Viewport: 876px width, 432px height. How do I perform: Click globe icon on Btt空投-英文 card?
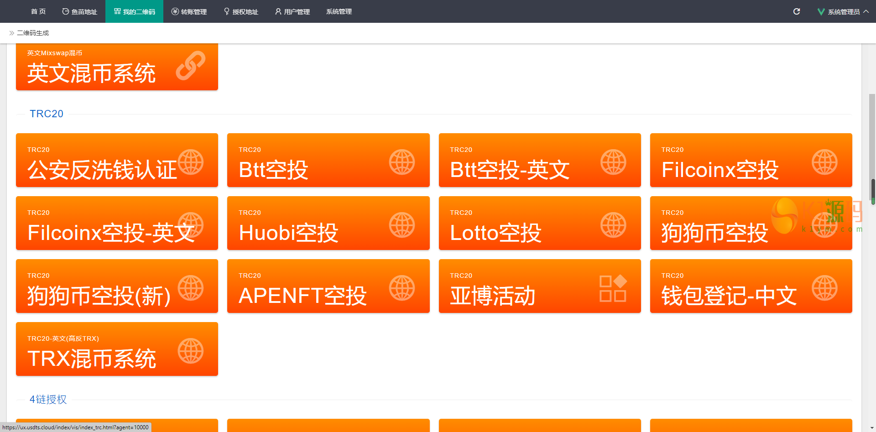coord(613,162)
